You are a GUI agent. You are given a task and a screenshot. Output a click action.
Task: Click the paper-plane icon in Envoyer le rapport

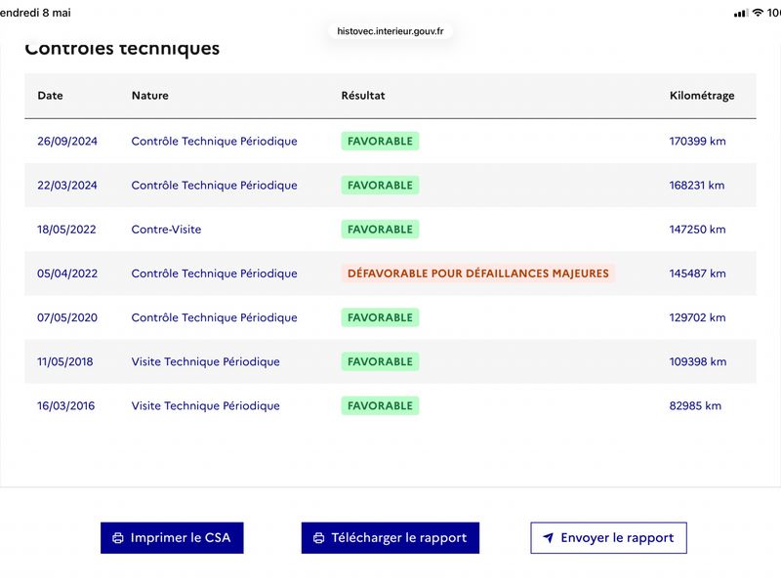548,538
